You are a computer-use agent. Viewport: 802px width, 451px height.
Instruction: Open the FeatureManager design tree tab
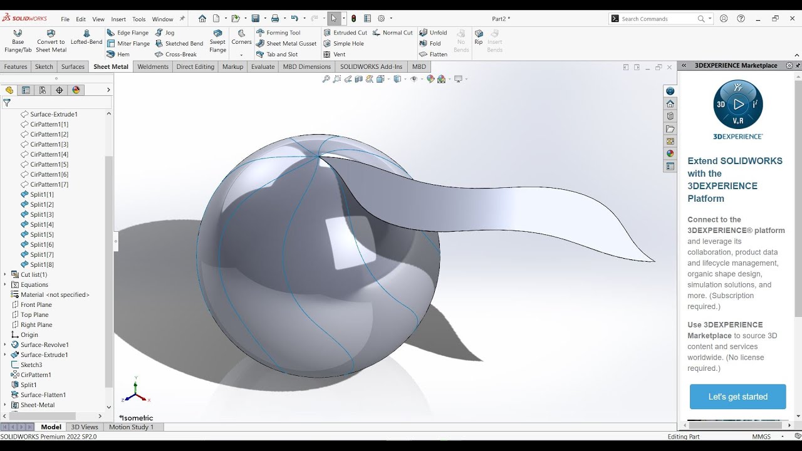click(x=9, y=90)
